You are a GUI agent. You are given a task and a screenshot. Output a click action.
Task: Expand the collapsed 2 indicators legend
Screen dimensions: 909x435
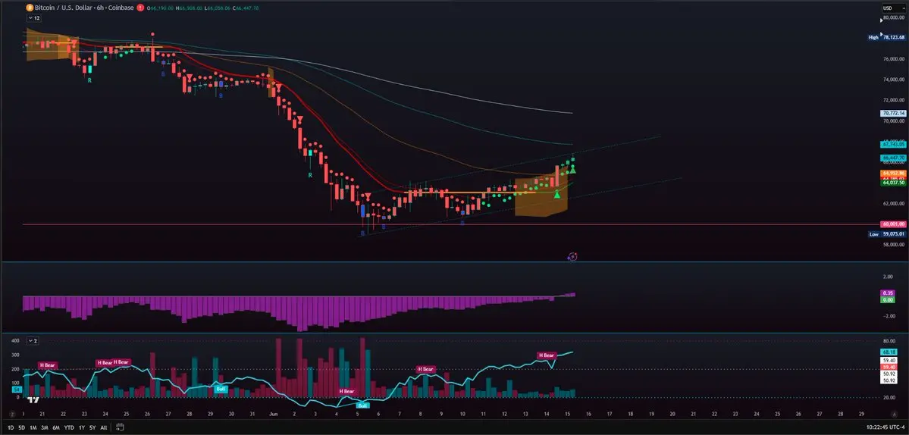[32, 340]
